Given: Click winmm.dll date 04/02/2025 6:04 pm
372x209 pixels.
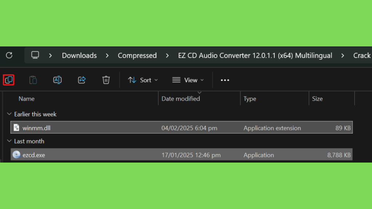Looking at the screenshot, I should [189, 128].
